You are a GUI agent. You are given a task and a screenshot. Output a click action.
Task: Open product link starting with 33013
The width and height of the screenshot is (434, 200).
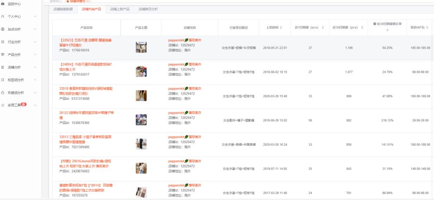(x=85, y=139)
